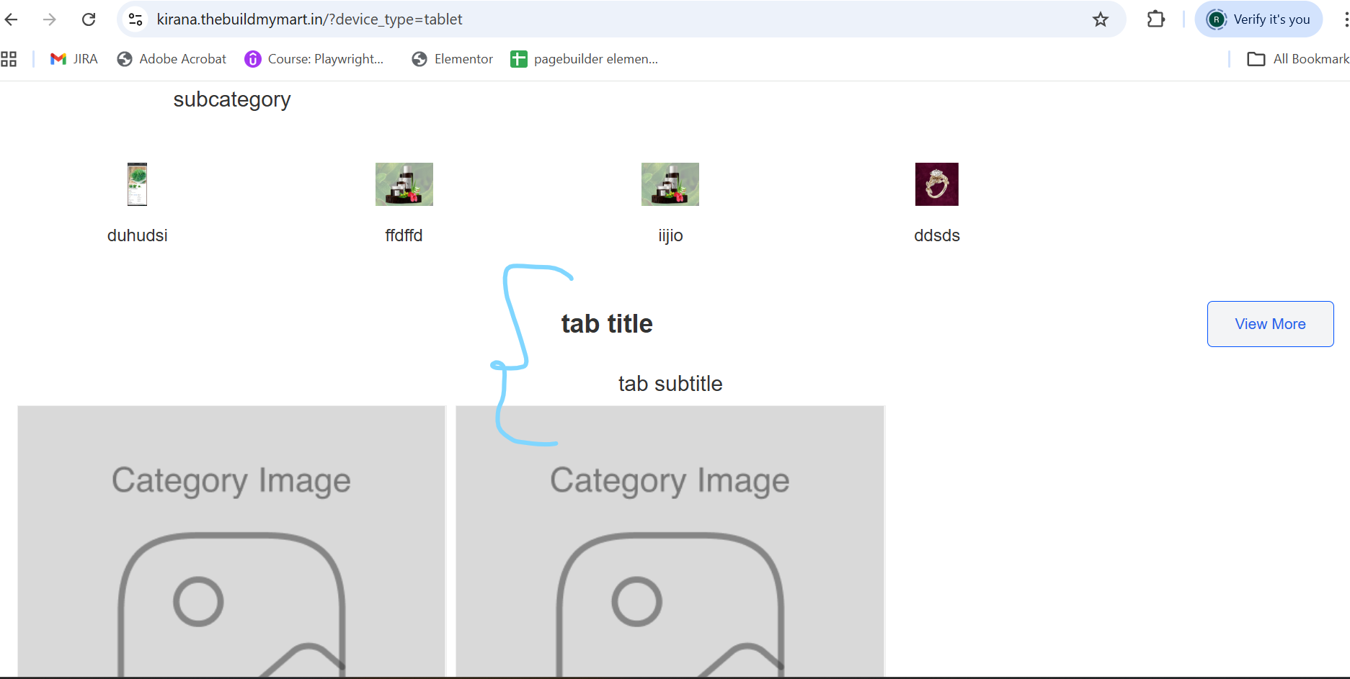Open the JIRA bookmark

click(74, 59)
